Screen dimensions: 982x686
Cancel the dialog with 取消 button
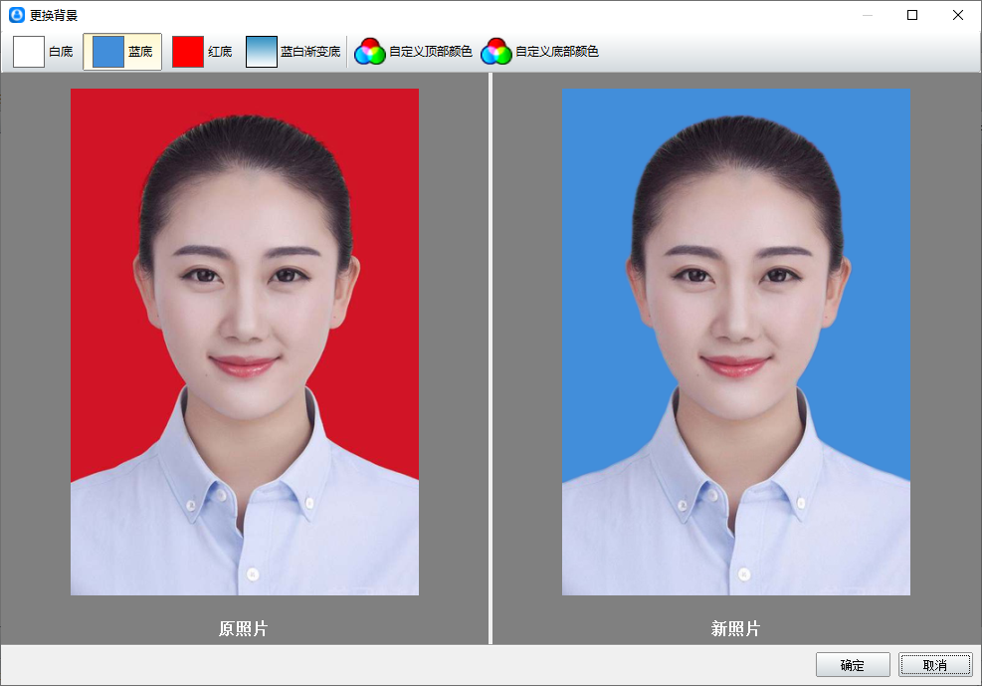coord(935,665)
